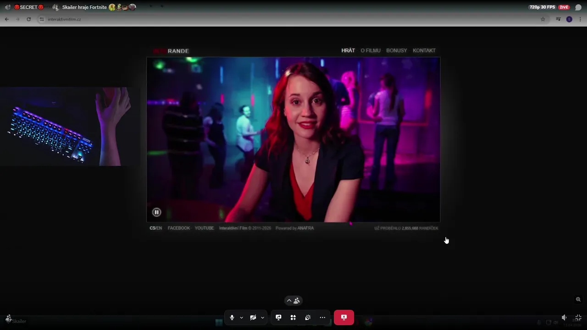This screenshot has height=330, width=587.
Task: Open the media control playlist icon
Action: (x=558, y=19)
